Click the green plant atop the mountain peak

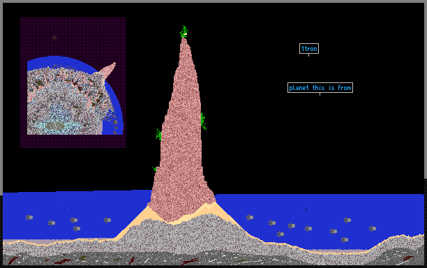coord(184,32)
